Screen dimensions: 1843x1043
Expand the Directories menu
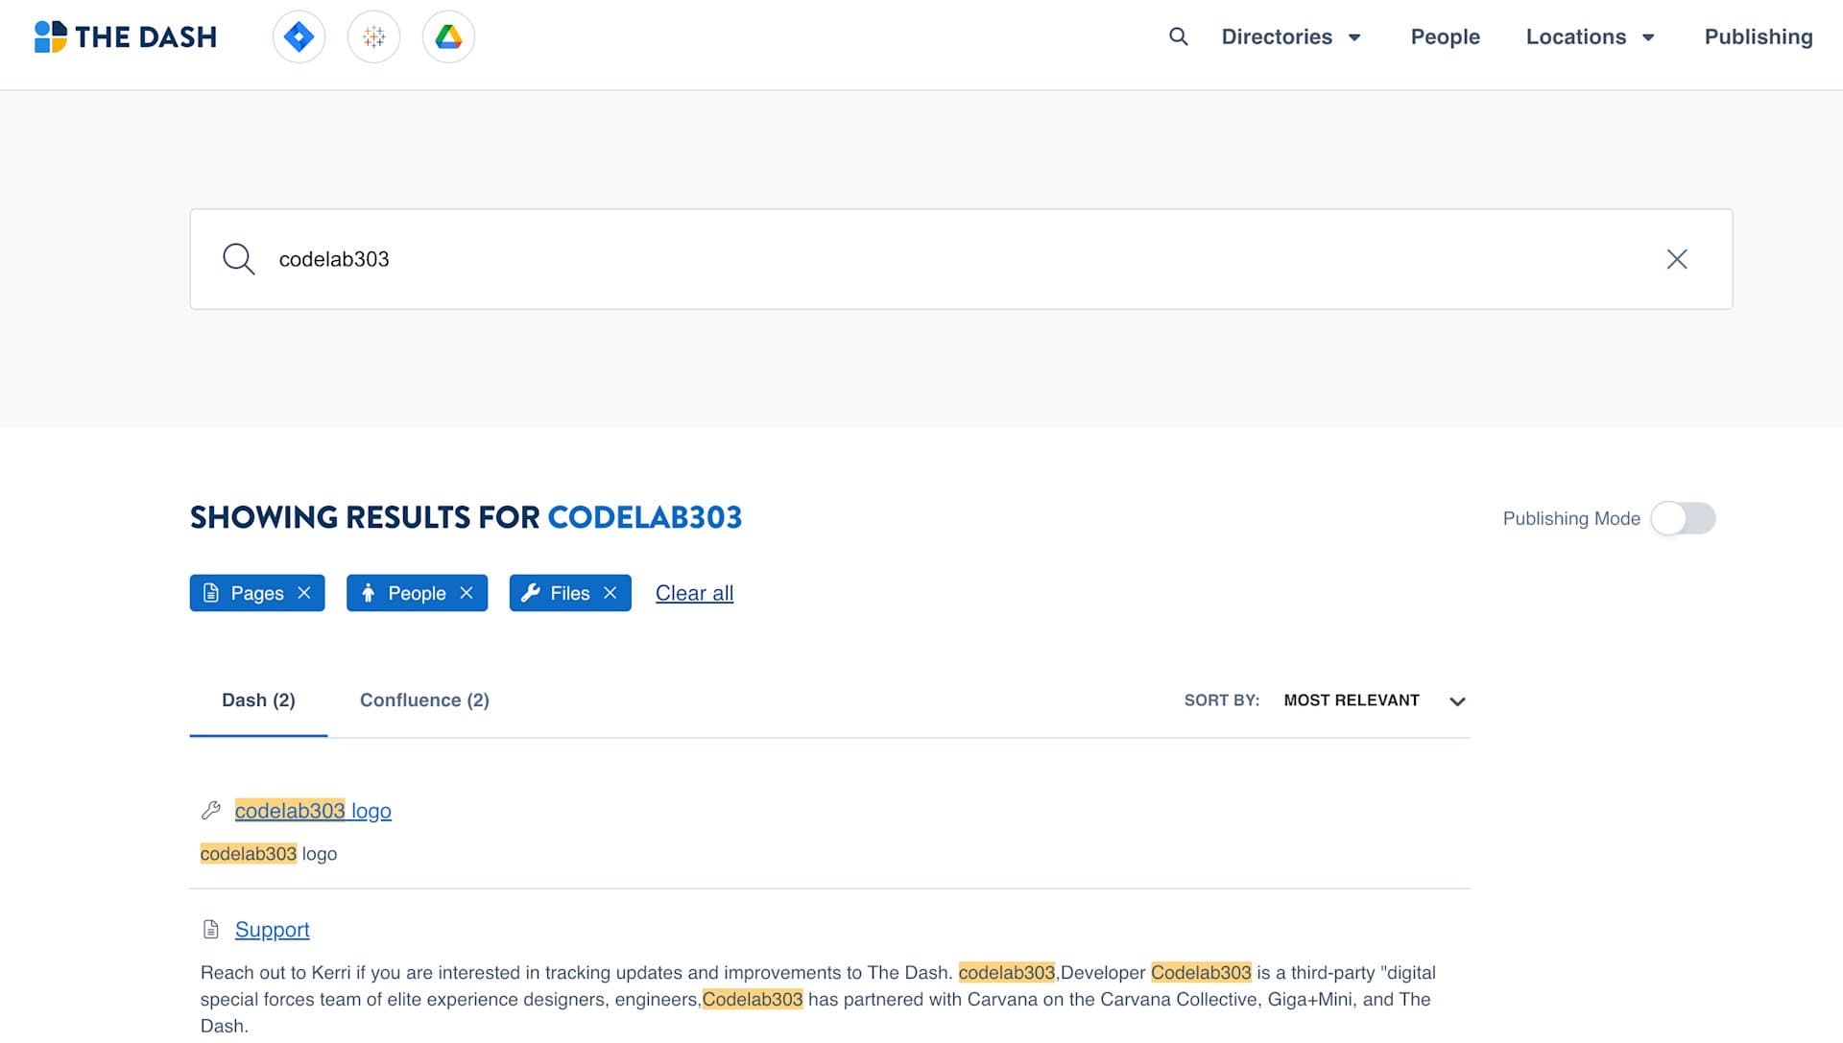(x=1291, y=36)
